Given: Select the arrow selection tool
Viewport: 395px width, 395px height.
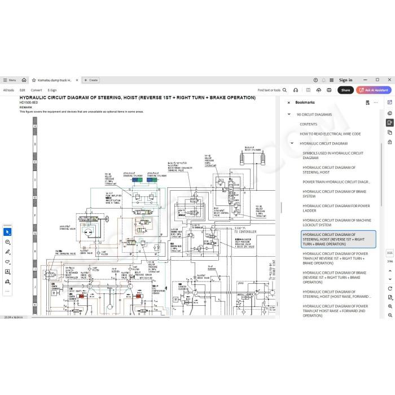Looking at the screenshot, I should [7, 232].
